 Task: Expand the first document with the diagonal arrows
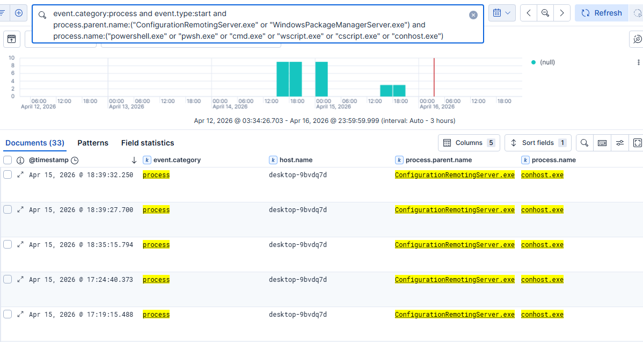[19, 174]
